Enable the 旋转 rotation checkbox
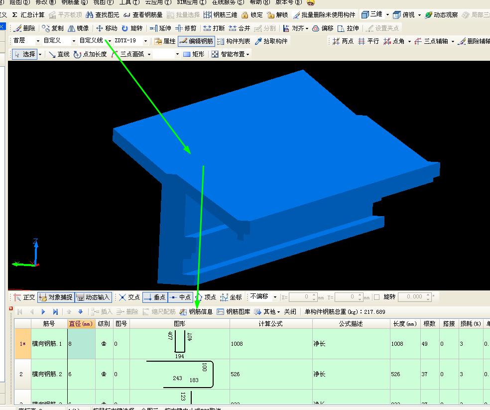490x410 pixels. coord(377,297)
